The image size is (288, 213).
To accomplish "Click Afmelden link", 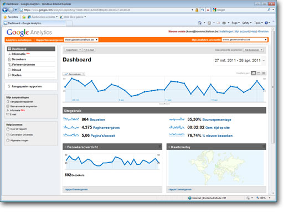I will point(263,32).
